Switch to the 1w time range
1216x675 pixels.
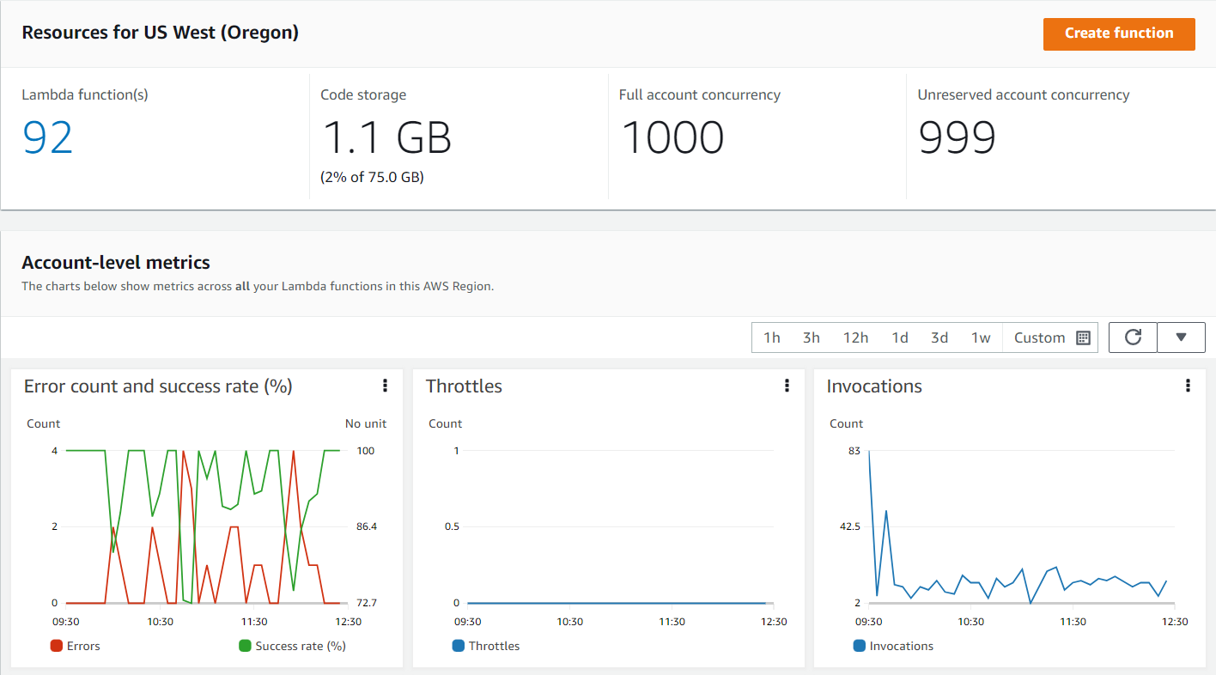tap(981, 337)
